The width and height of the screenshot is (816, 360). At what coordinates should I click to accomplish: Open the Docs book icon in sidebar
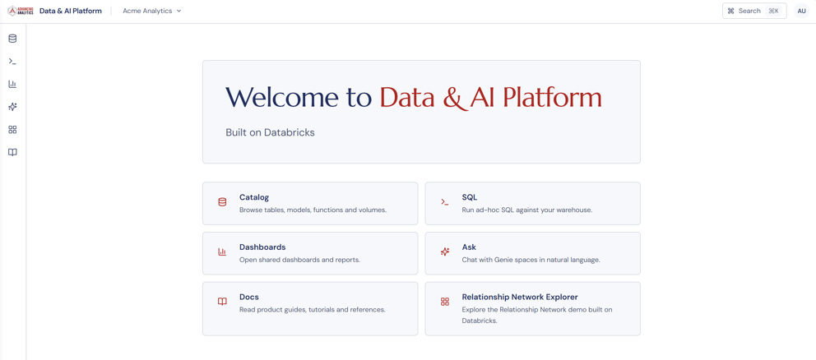[x=12, y=152]
